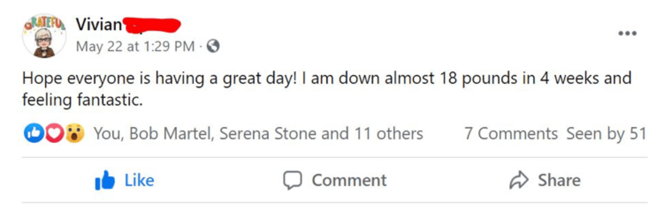The width and height of the screenshot is (672, 224).
Task: Toggle the Like text label on the post
Action: coord(139,180)
